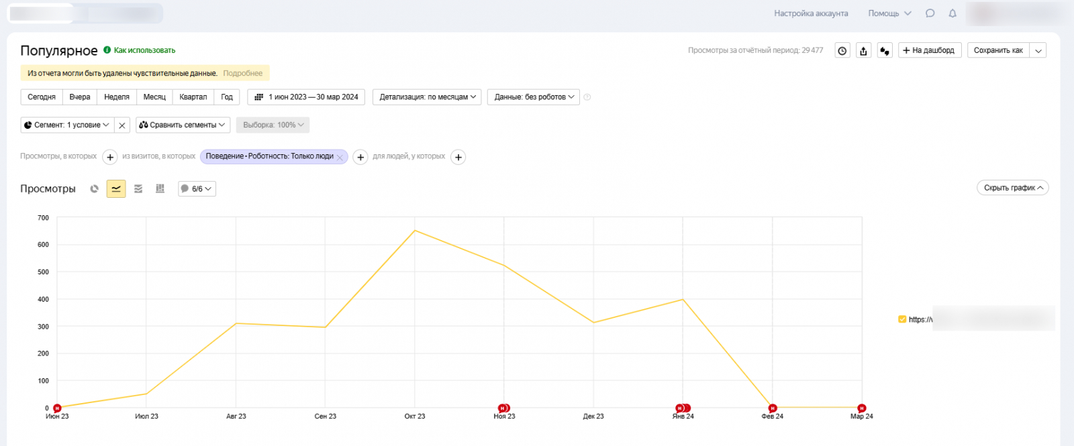Viewport: 1074px width, 446px height.
Task: Click the clock history icon button
Action: [x=842, y=51]
